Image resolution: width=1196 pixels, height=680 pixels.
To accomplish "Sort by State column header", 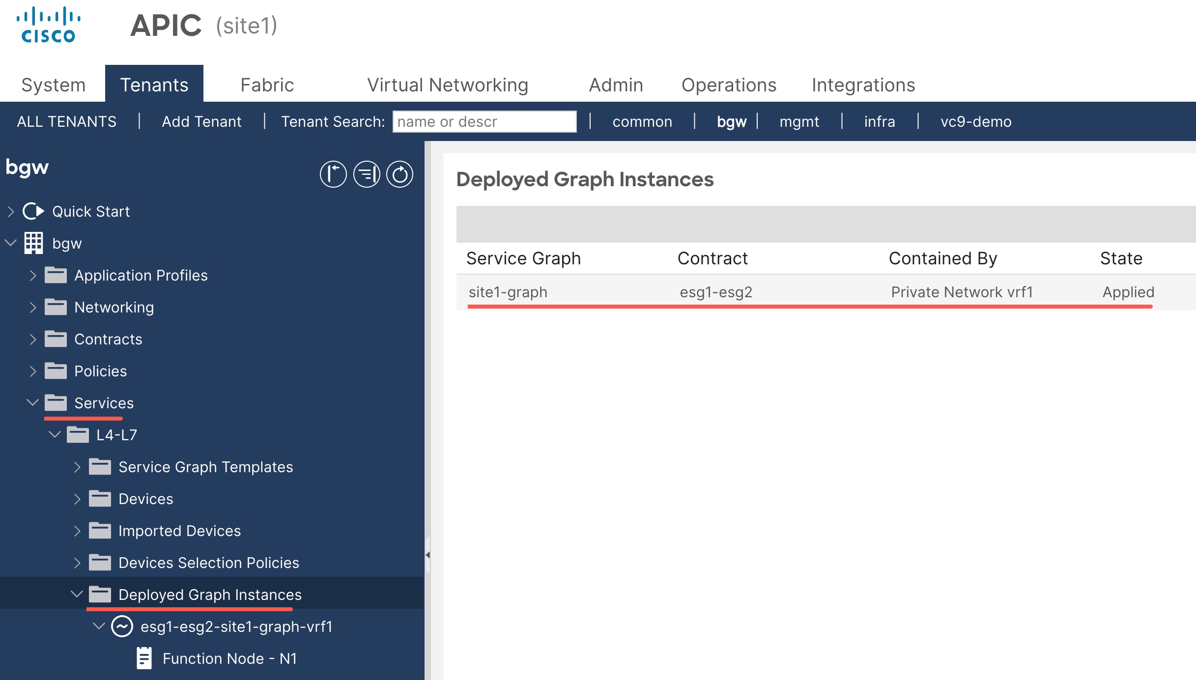I will tap(1121, 258).
